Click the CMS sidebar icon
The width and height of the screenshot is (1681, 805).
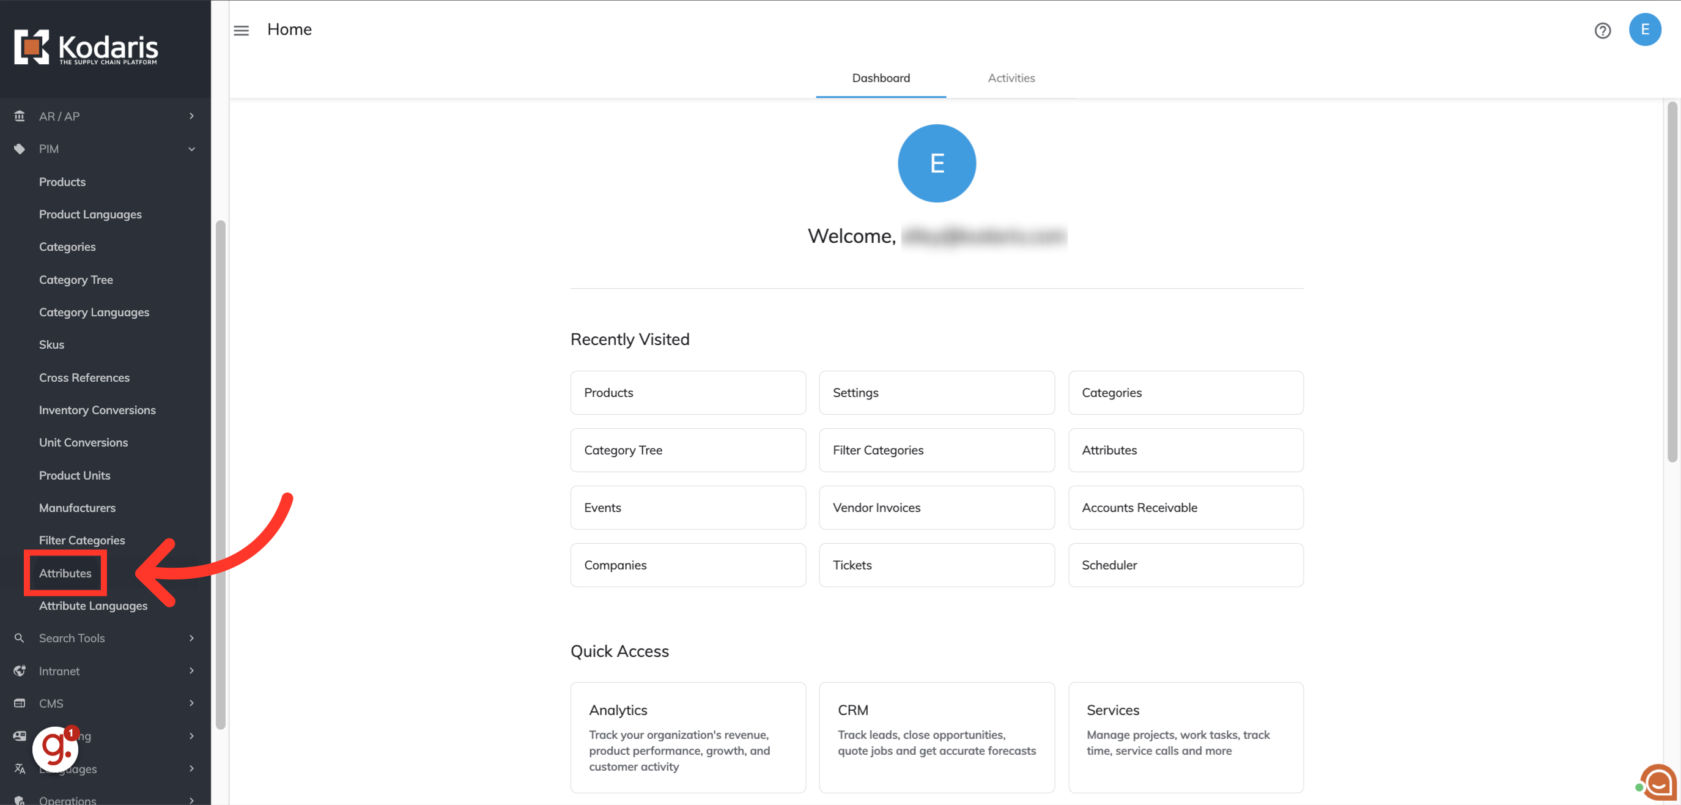(x=20, y=703)
